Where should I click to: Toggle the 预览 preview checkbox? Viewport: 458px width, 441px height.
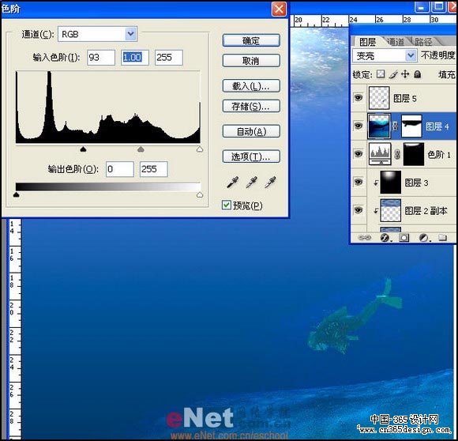[226, 205]
